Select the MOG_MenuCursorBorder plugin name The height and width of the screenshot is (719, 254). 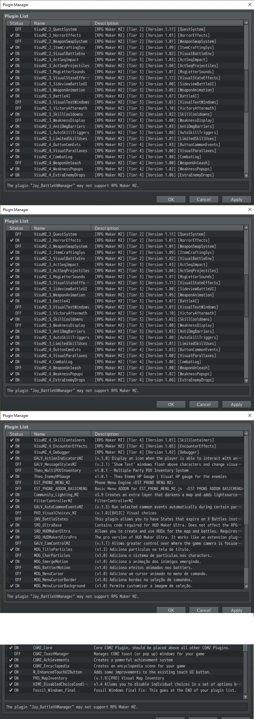pos(55,580)
